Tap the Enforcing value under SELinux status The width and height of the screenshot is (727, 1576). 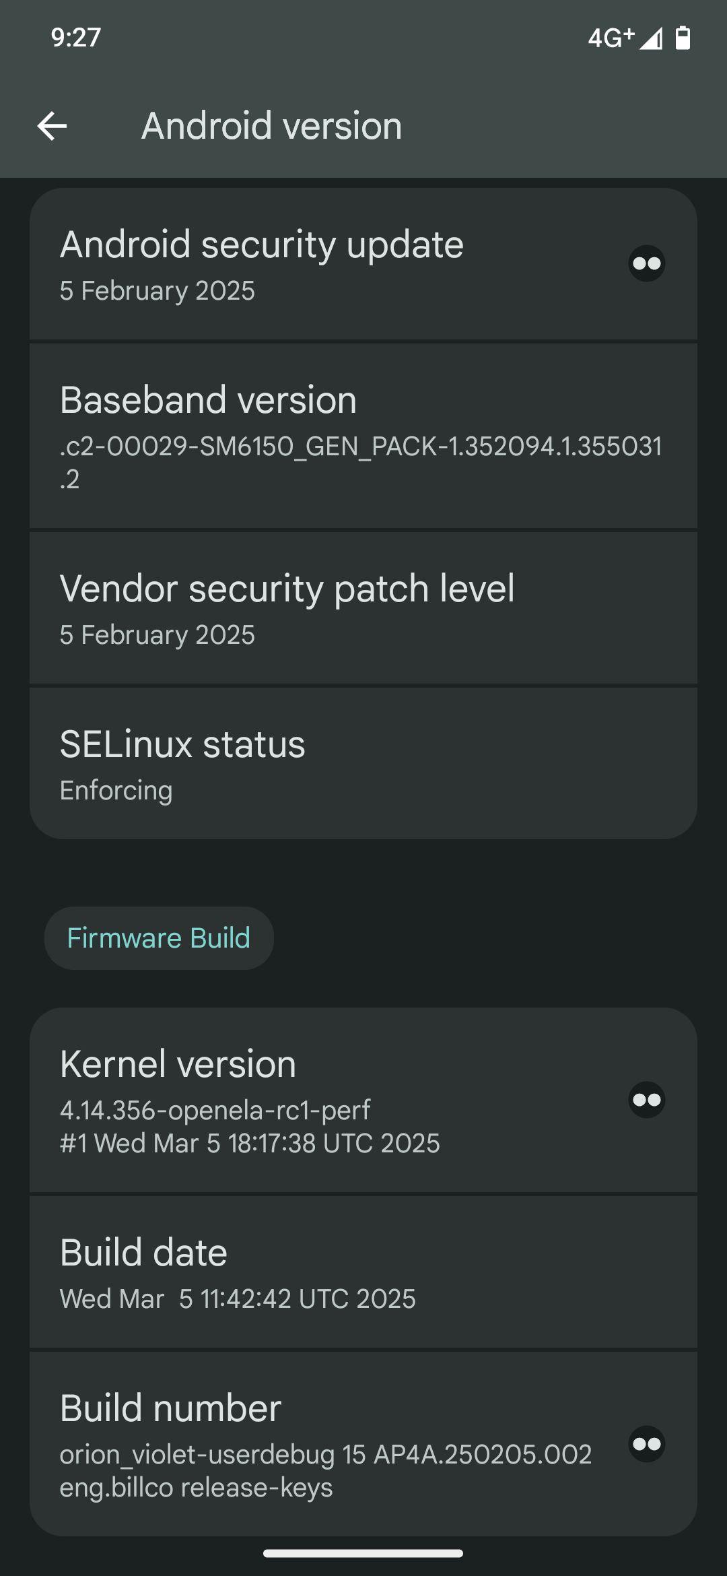click(x=116, y=791)
